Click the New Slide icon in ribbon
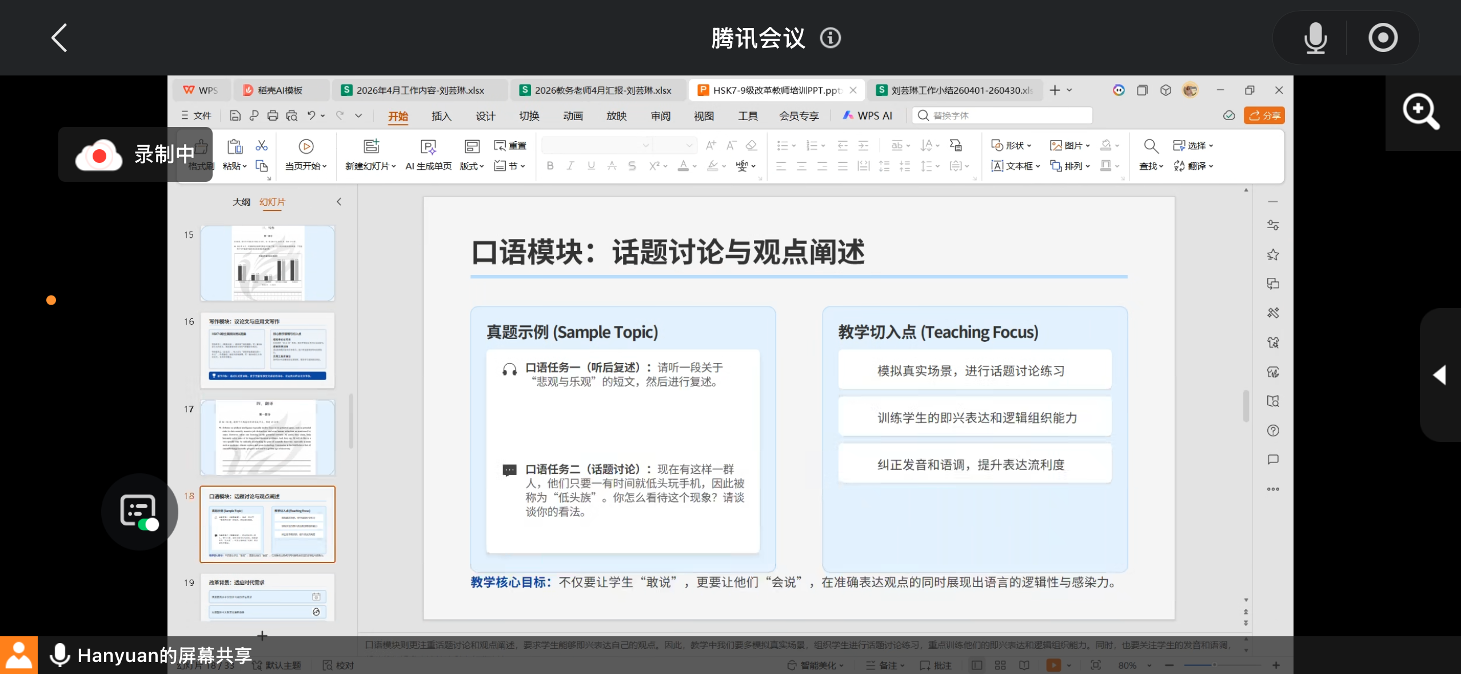 click(372, 146)
